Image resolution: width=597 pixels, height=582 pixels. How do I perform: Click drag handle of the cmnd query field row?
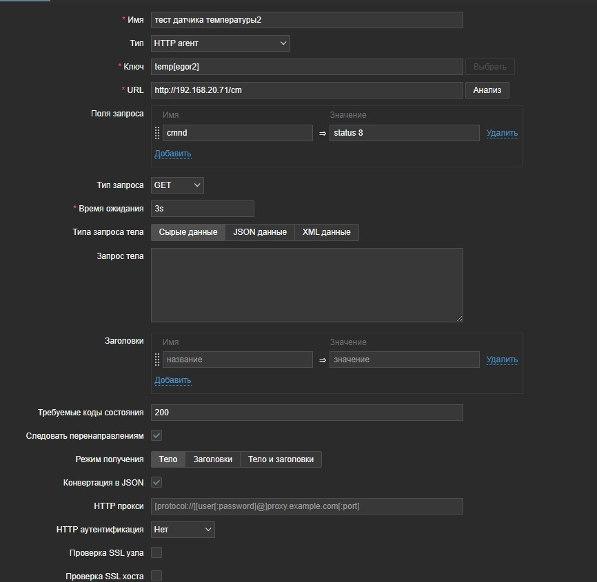pos(157,133)
